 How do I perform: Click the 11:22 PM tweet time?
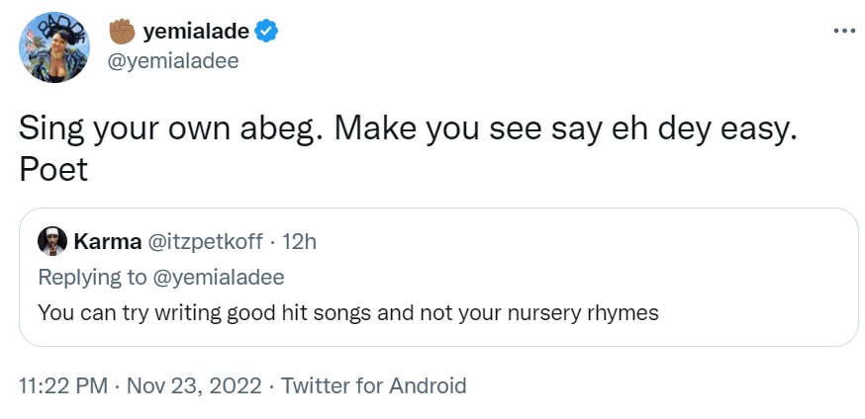pyautogui.click(x=62, y=385)
